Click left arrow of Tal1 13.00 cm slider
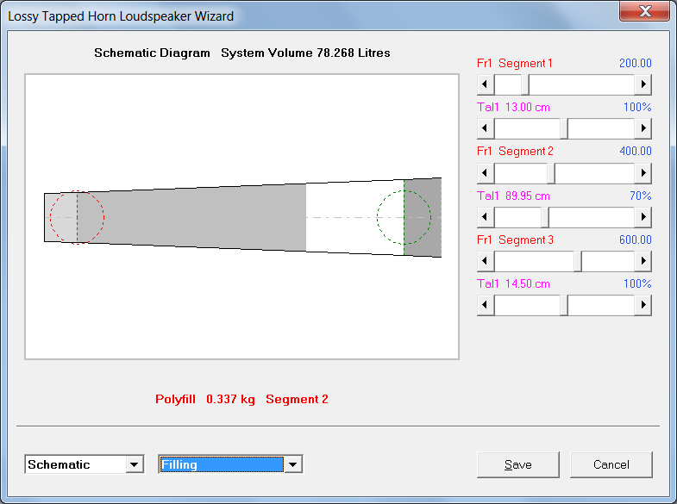 click(x=486, y=128)
